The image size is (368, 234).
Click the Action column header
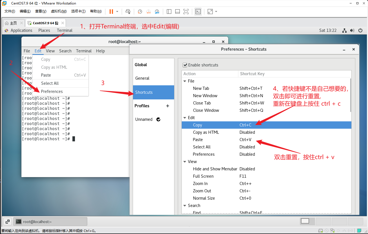pos(210,74)
